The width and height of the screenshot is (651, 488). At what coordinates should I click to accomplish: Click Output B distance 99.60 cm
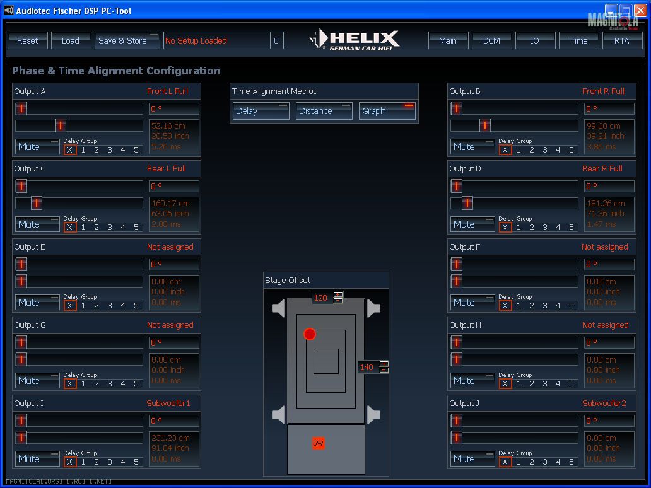(603, 125)
